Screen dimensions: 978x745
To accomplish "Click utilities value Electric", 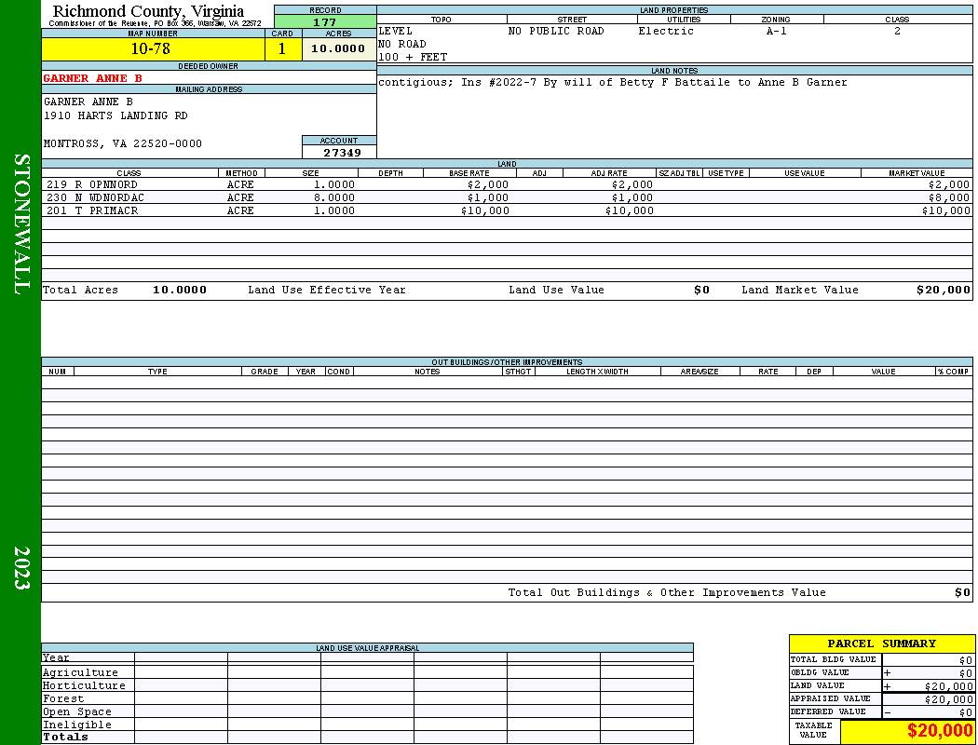I will tap(666, 31).
